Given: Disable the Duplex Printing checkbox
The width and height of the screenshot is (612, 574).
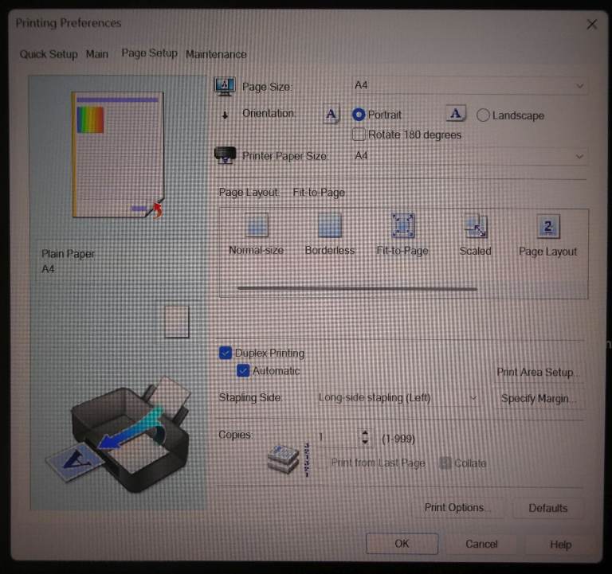Looking at the screenshot, I should 226,353.
